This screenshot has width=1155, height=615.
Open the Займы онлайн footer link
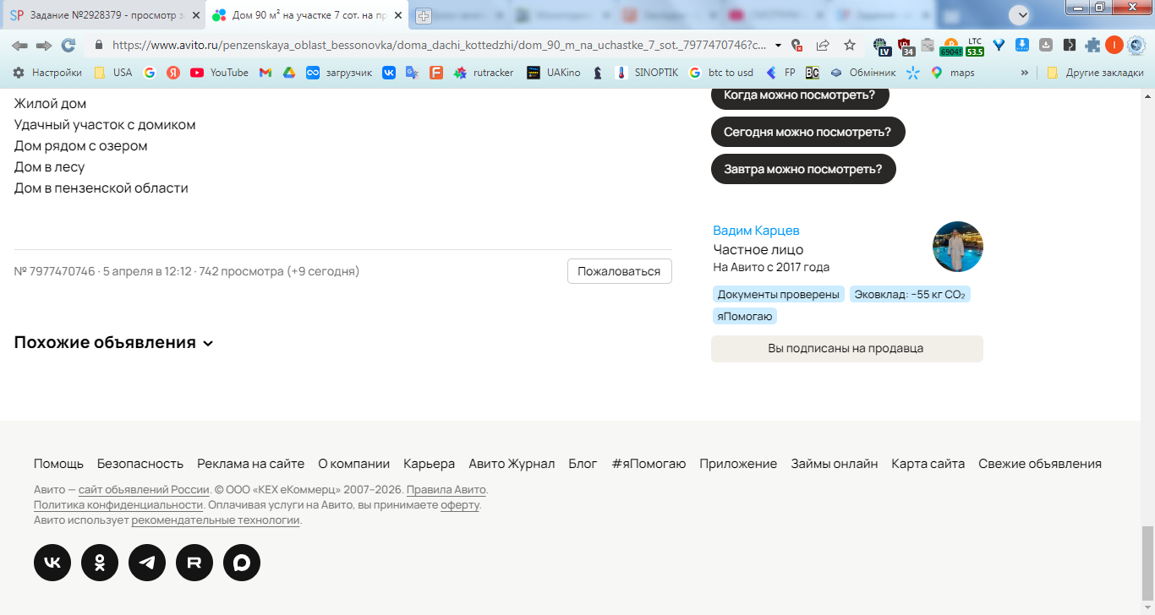[x=834, y=464]
